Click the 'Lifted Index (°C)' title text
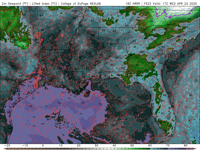 44,3
